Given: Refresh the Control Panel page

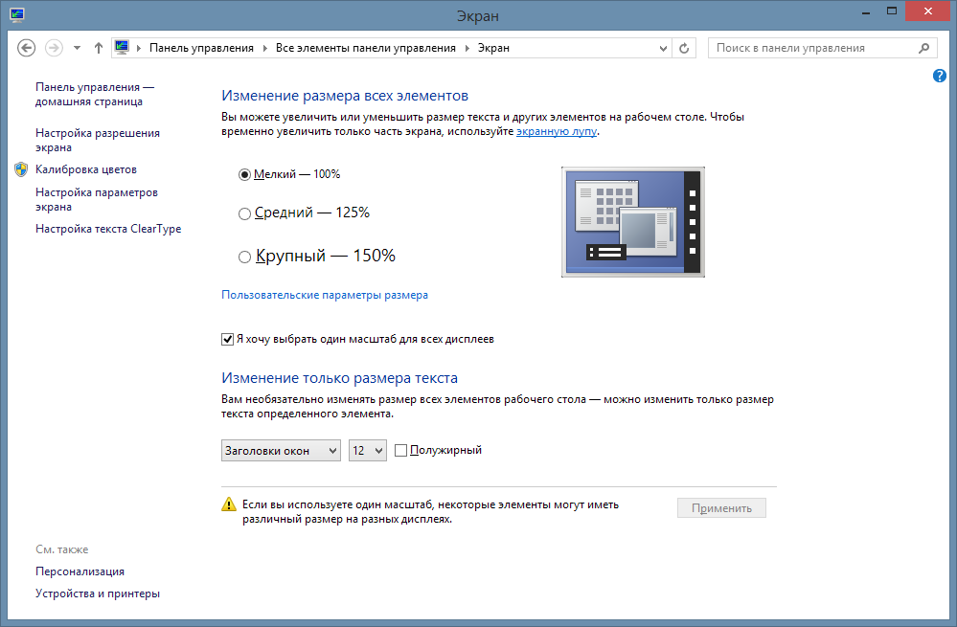Looking at the screenshot, I should [x=684, y=48].
